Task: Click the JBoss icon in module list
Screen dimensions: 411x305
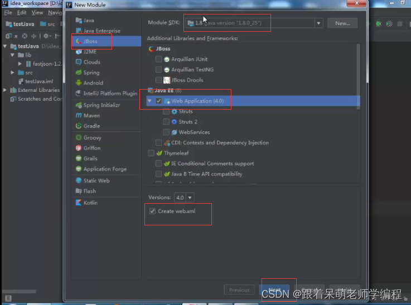Action: [79, 41]
